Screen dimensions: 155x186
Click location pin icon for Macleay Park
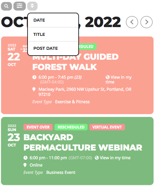tap(34, 89)
